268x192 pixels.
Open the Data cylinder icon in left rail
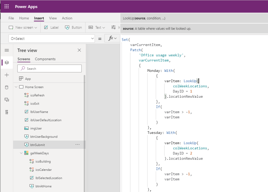(x=7, y=88)
